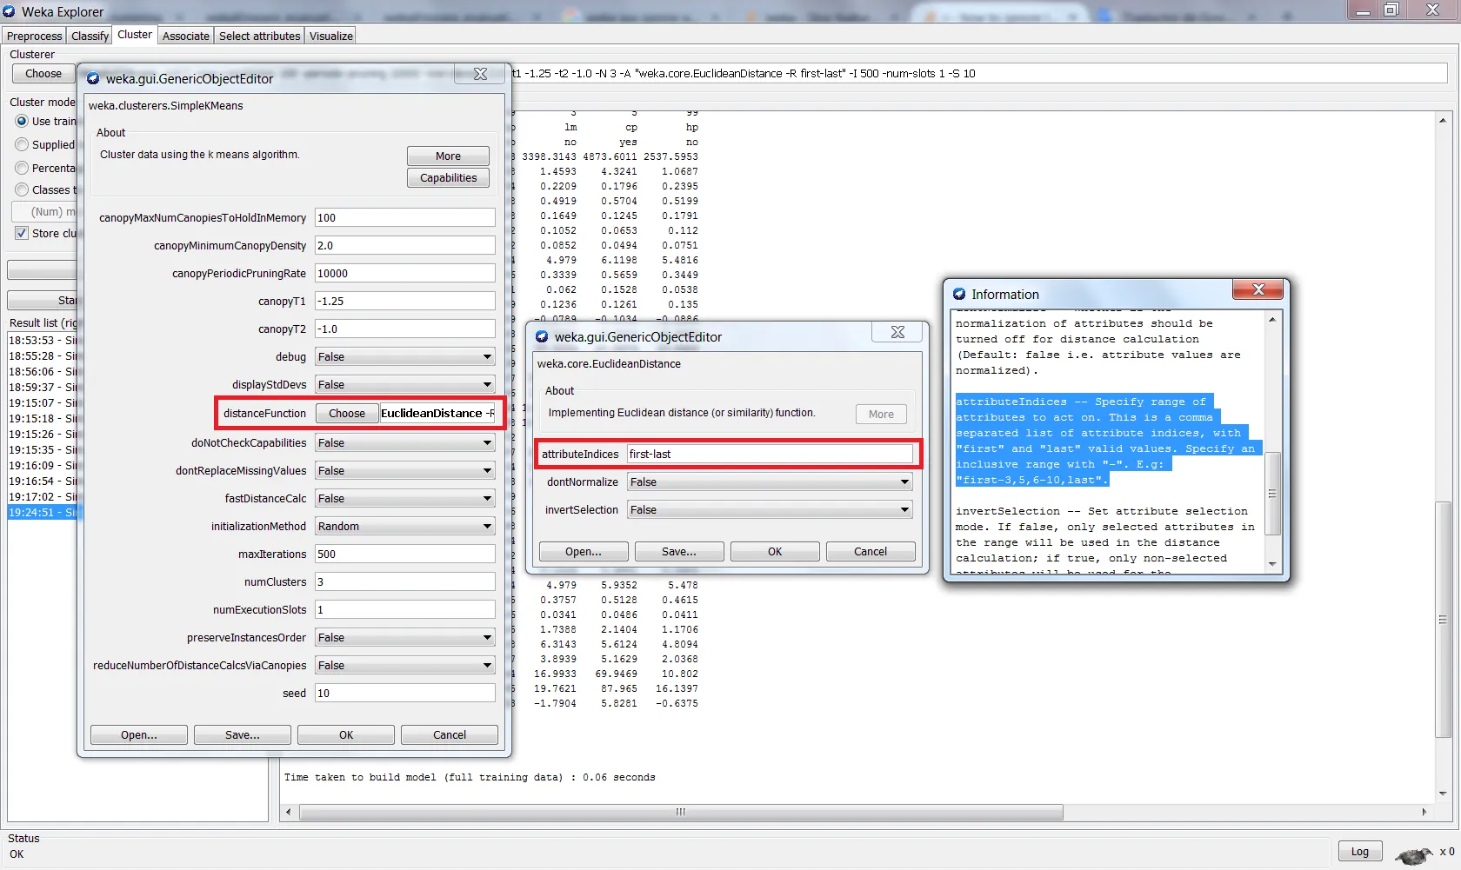Click the Weka bird icon in the status bar
Image resolution: width=1461 pixels, height=870 pixels.
click(1413, 855)
